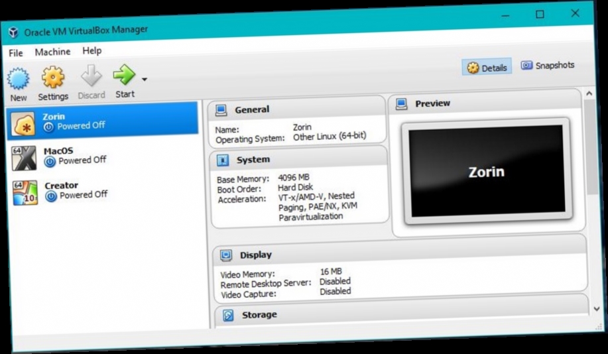Click Zorin's Powered Off status icon
Viewport: 608px width, 354px height.
coord(48,127)
